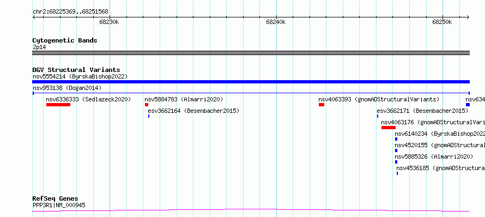
Task: Open the nsv5885326 (Almarri2020) label
Action: (x=434, y=156)
